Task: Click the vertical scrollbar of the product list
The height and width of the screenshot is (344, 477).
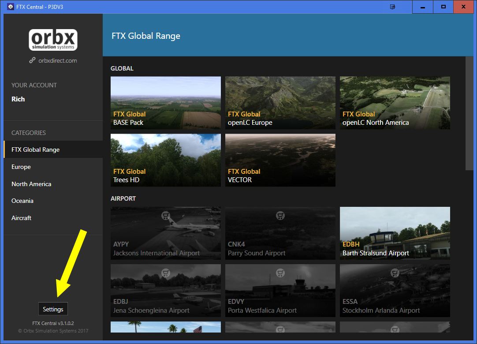Action: (470, 113)
